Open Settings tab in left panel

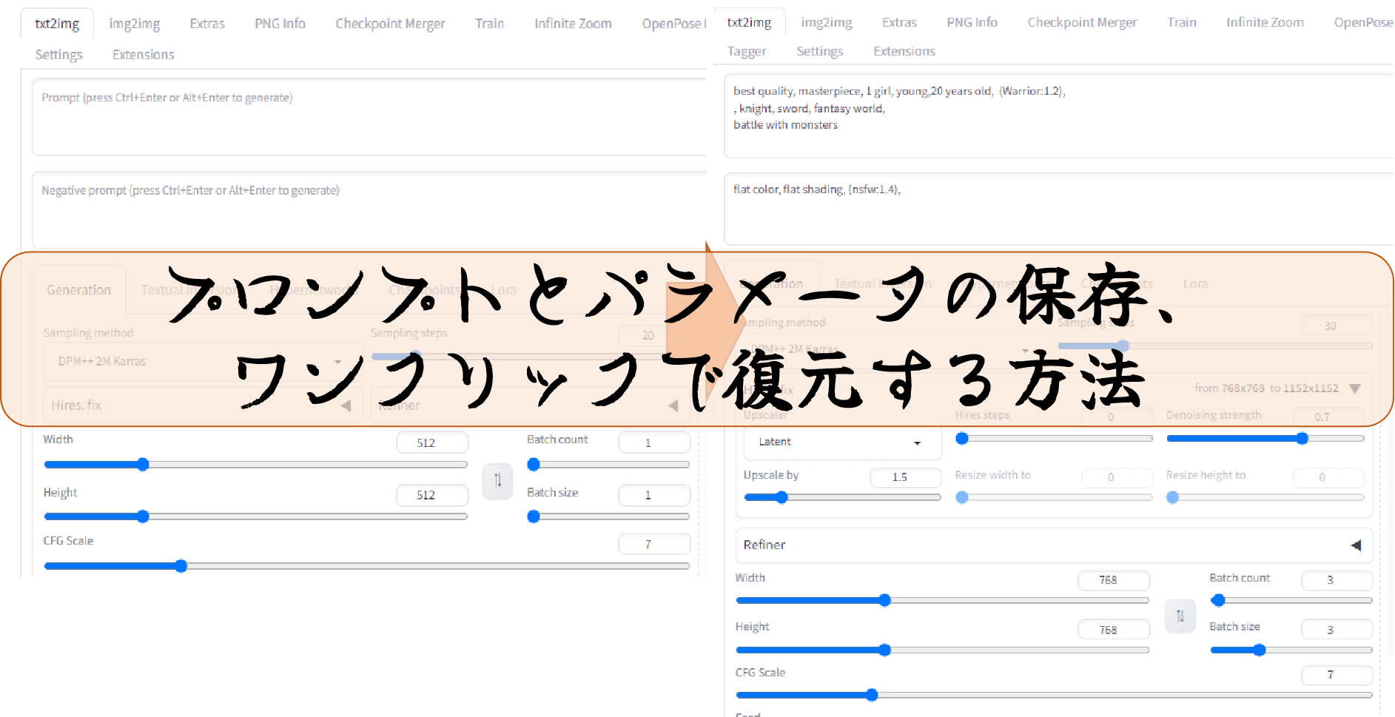pyautogui.click(x=59, y=55)
